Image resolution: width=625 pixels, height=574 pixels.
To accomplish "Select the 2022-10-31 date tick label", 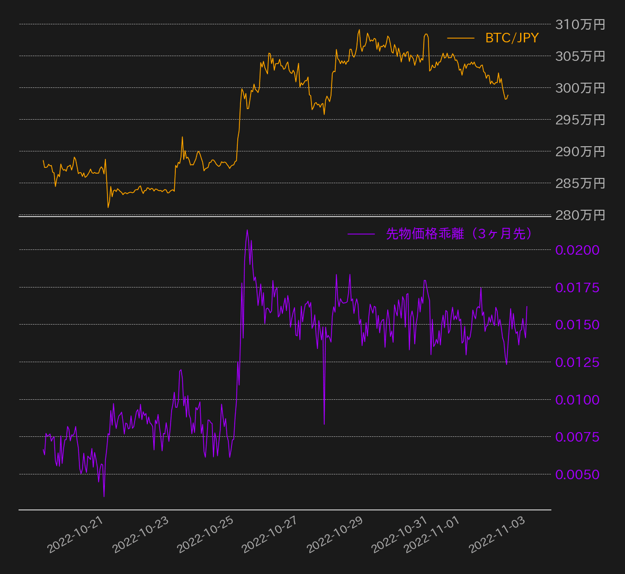I will coord(400,535).
